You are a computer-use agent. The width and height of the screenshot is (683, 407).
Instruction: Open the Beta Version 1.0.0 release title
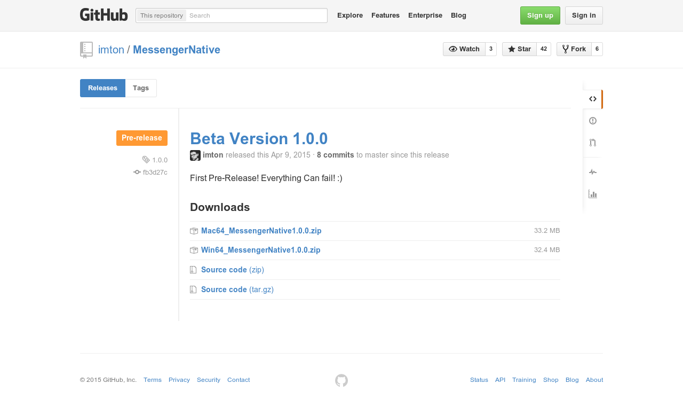pyautogui.click(x=259, y=138)
